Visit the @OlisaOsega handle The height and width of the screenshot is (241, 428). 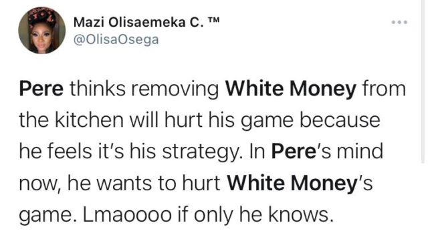pyautogui.click(x=116, y=40)
